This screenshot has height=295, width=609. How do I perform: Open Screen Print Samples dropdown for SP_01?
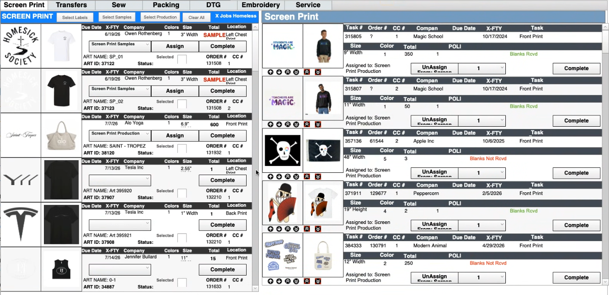119,46
